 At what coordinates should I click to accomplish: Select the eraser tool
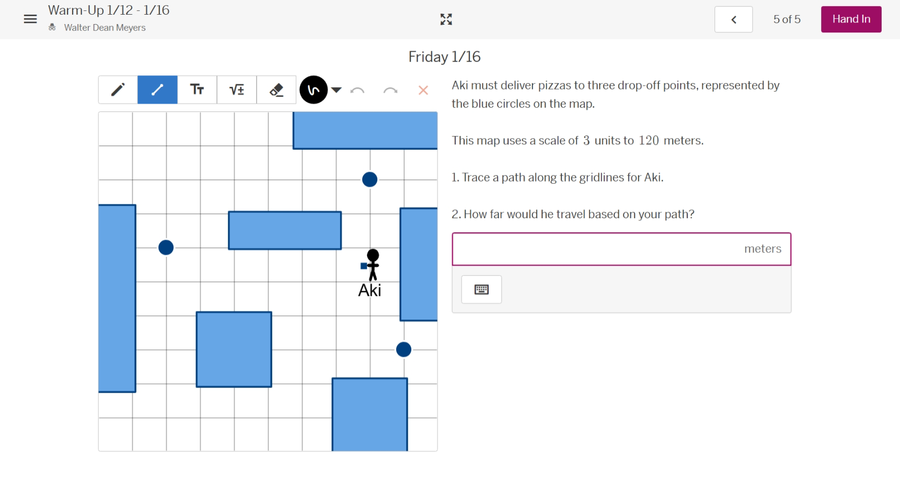[276, 90]
